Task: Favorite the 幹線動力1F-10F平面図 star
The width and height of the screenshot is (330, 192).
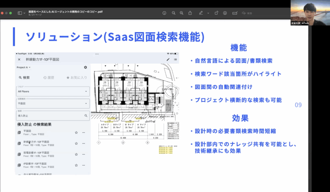Action: tap(76, 143)
